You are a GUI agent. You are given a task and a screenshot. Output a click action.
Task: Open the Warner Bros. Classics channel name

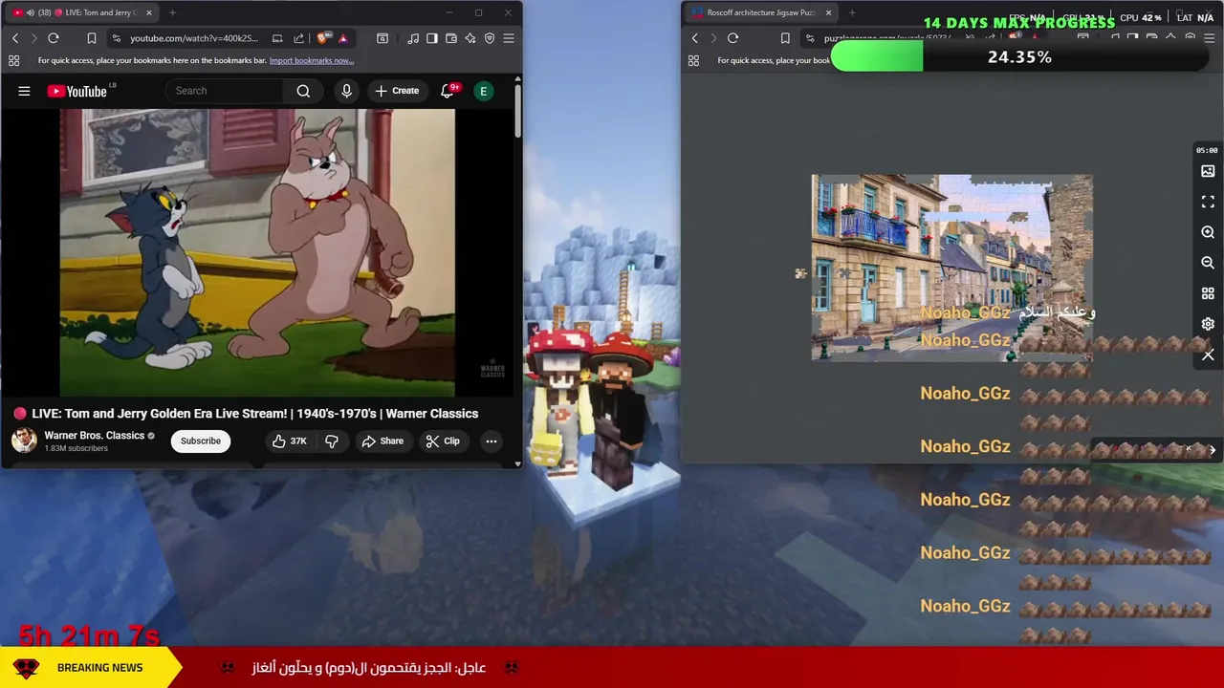click(94, 435)
